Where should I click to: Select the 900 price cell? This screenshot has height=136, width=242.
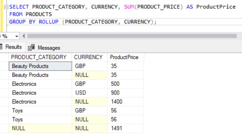pyautogui.click(x=115, y=93)
